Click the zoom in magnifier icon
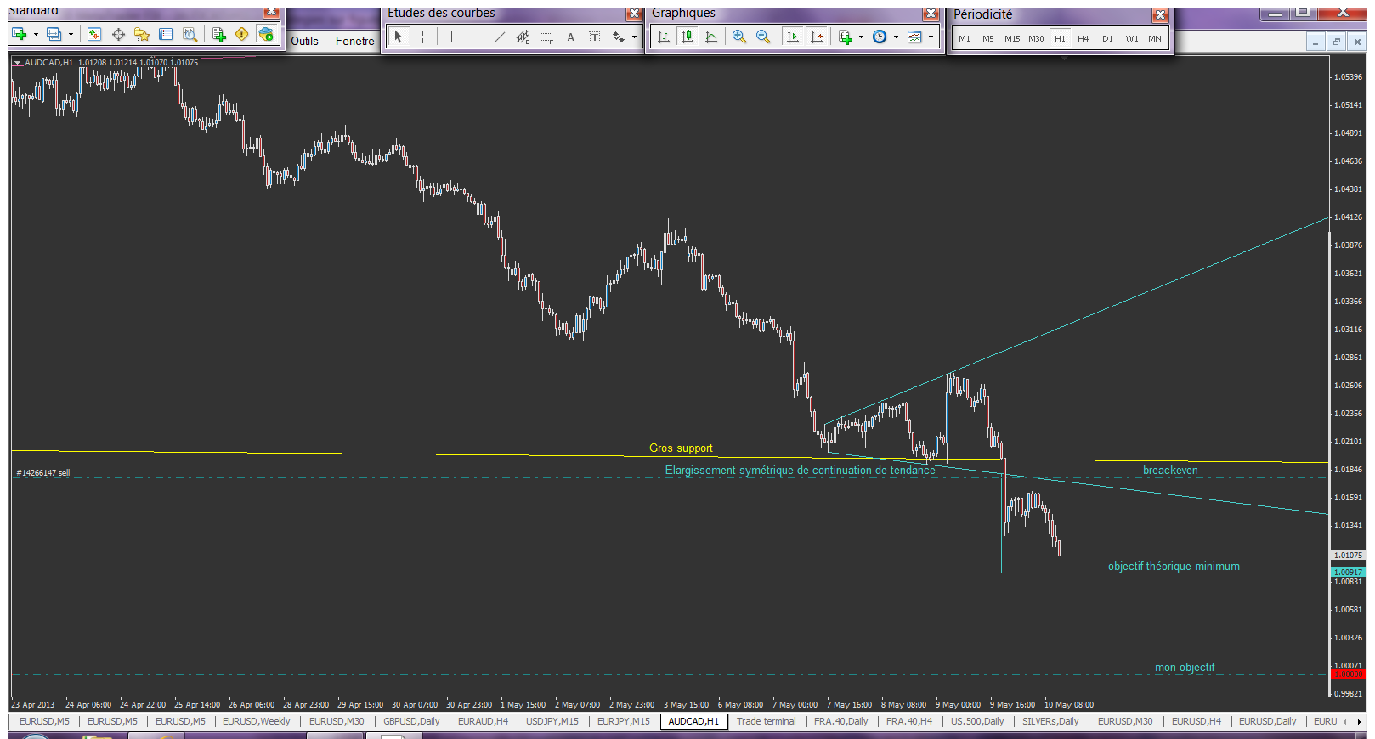1375x739 pixels. [738, 37]
